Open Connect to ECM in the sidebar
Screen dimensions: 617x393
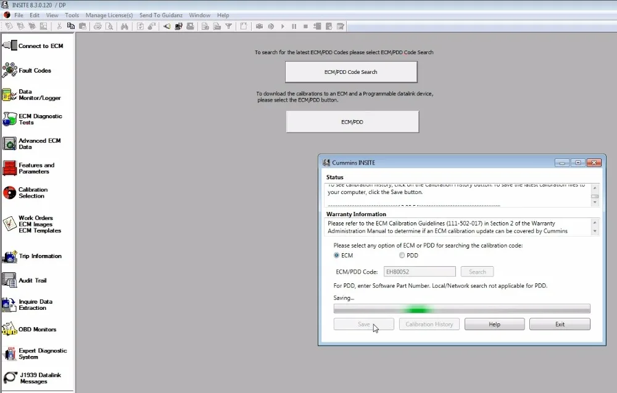tap(33, 46)
